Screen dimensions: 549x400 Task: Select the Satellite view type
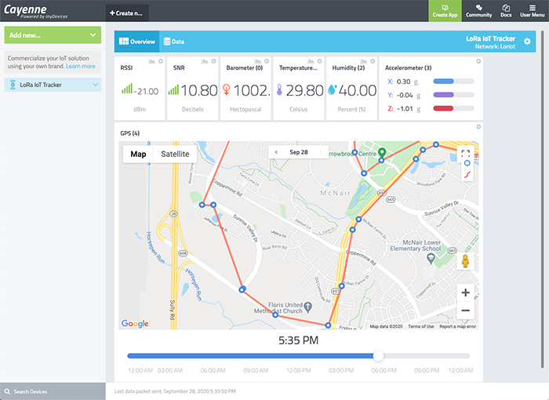(175, 154)
